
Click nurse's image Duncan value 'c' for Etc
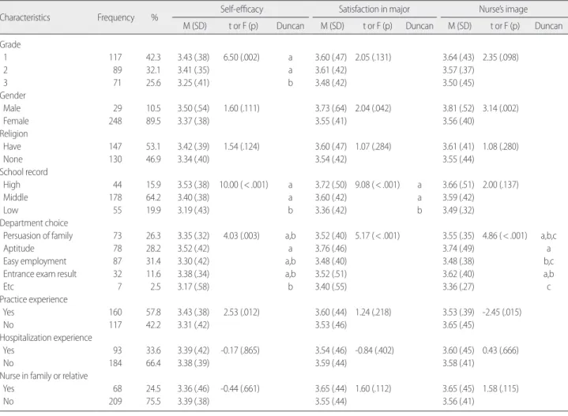(548, 287)
